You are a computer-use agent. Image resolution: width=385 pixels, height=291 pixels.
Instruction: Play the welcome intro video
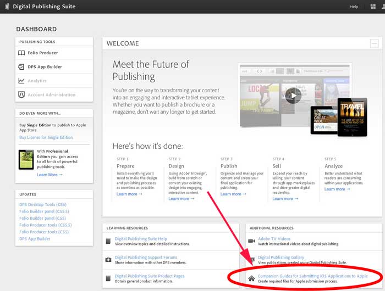click(293, 95)
